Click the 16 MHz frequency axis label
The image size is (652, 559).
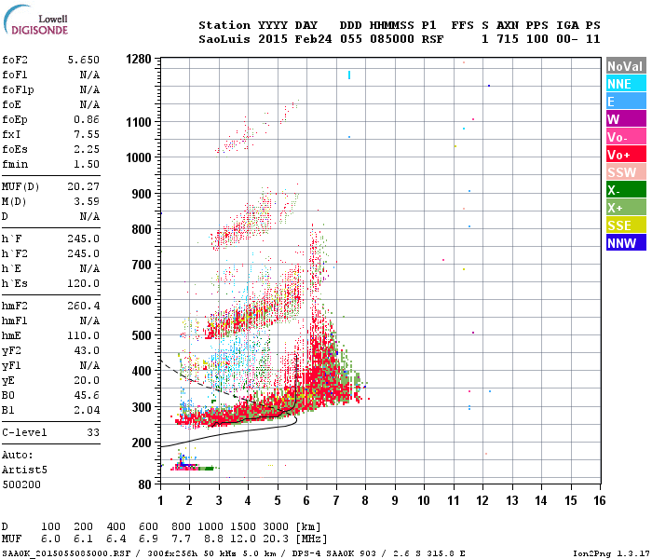click(599, 500)
